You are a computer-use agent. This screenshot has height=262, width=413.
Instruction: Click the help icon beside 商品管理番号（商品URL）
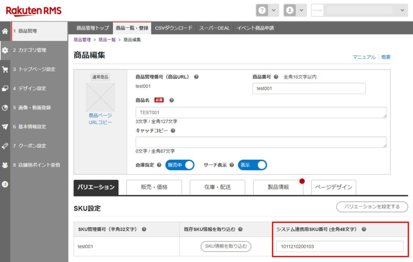point(196,77)
